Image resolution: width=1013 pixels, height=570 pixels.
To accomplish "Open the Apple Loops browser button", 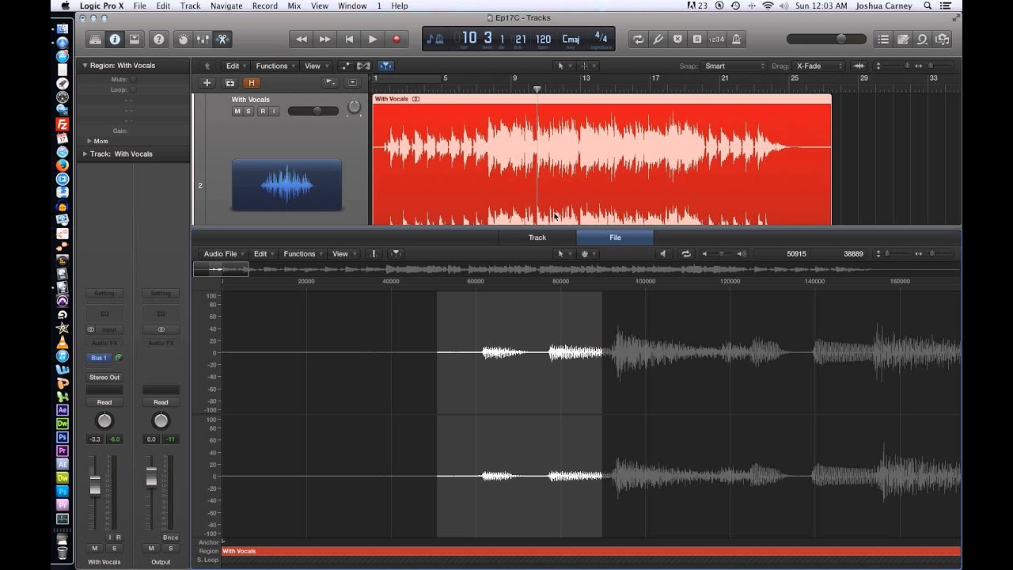I will coord(922,39).
